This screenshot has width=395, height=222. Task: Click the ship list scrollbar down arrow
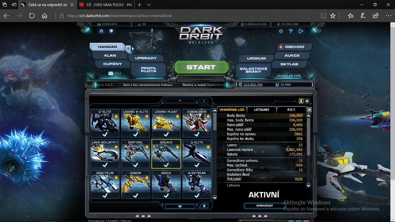pyautogui.click(x=215, y=198)
